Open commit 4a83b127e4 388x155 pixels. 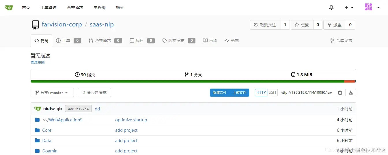point(78,109)
